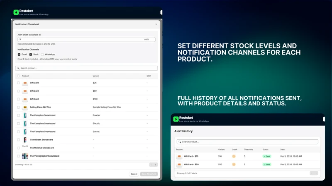Click 'Gift Card - $50' product name in Alert history

coord(191,164)
